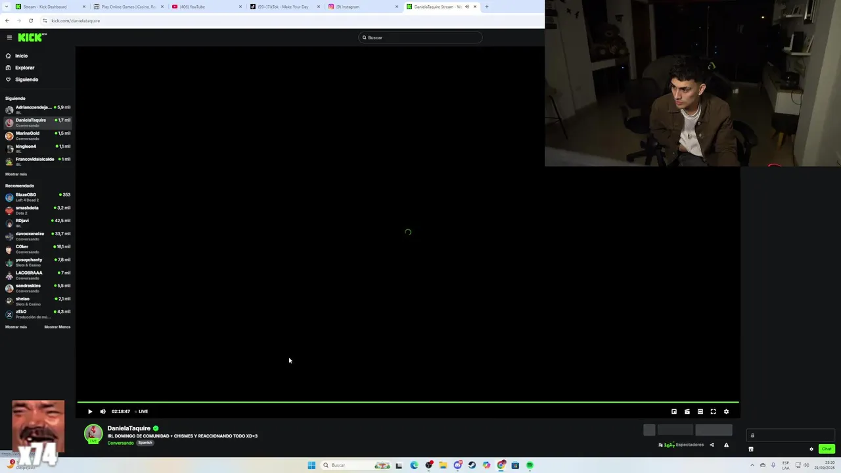
Task: Open File Explorer from the taskbar
Action: point(443,465)
